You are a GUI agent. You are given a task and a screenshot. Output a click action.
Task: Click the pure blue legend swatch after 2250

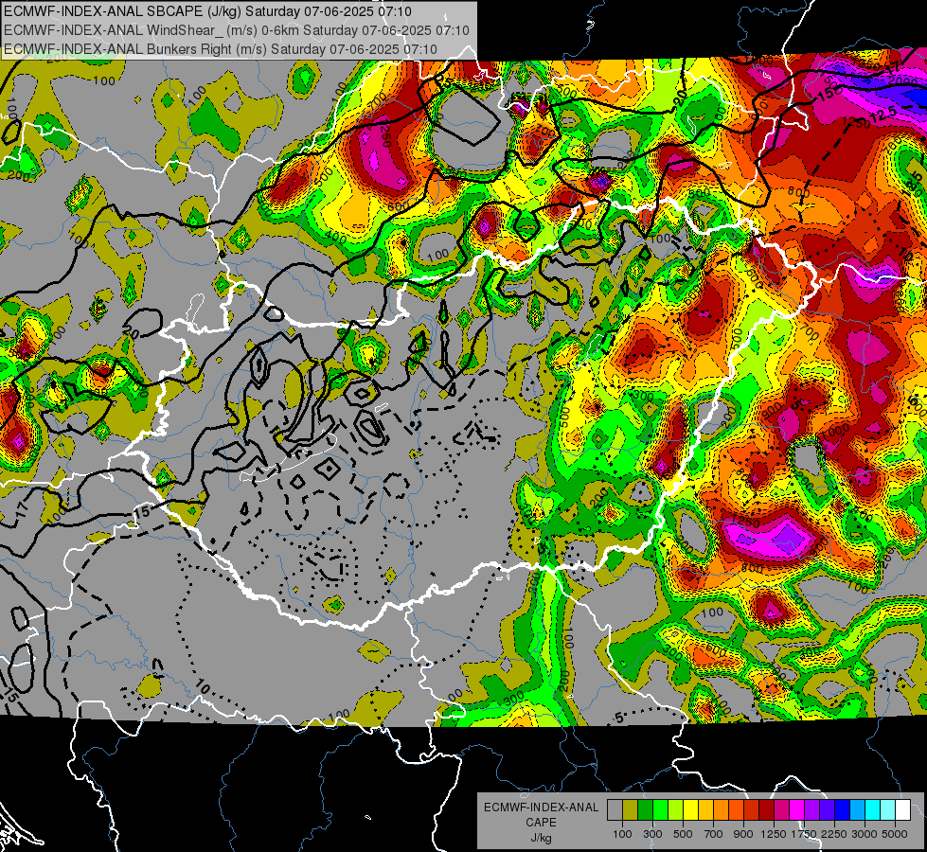click(x=843, y=810)
